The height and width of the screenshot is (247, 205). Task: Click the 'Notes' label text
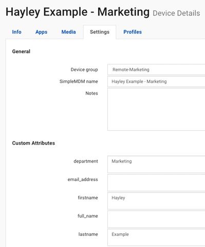point(91,93)
